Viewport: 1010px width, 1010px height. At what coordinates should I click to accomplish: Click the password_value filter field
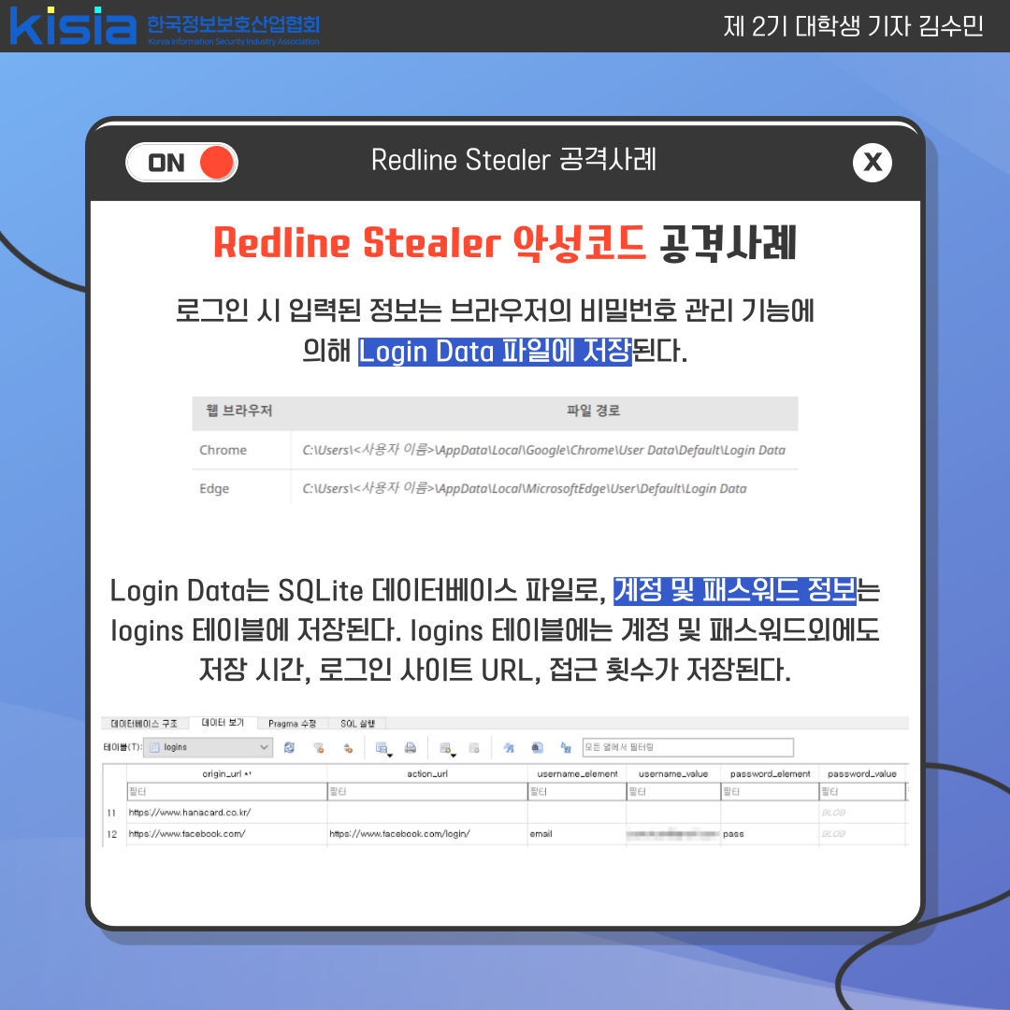862,792
